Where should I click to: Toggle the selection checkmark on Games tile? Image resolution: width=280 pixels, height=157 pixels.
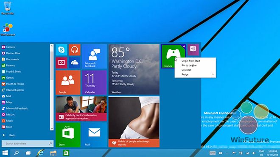click(184, 46)
